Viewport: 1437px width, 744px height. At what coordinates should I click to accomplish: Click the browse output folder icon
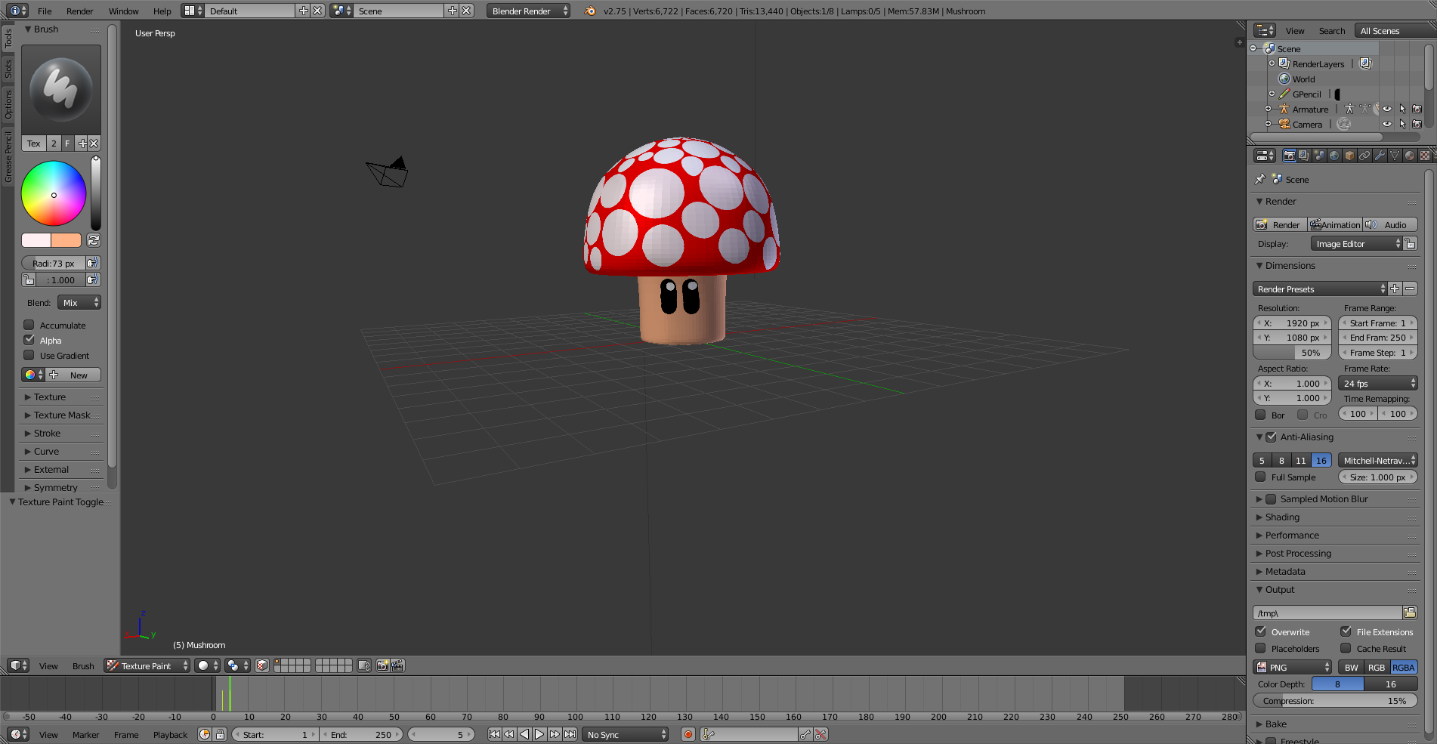(1410, 613)
